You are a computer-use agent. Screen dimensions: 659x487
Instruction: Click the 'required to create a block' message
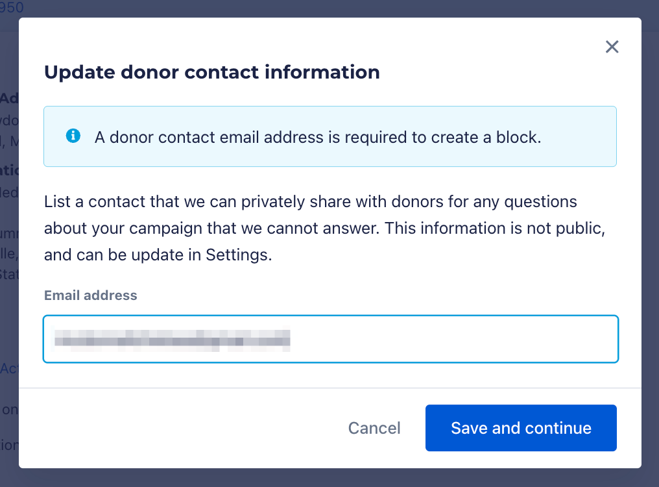coord(318,137)
